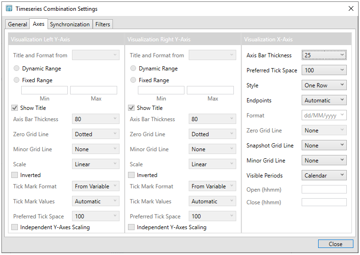The image size is (360, 255).
Task: Click the Left Y-Axis Min field
Action: pos(45,90)
